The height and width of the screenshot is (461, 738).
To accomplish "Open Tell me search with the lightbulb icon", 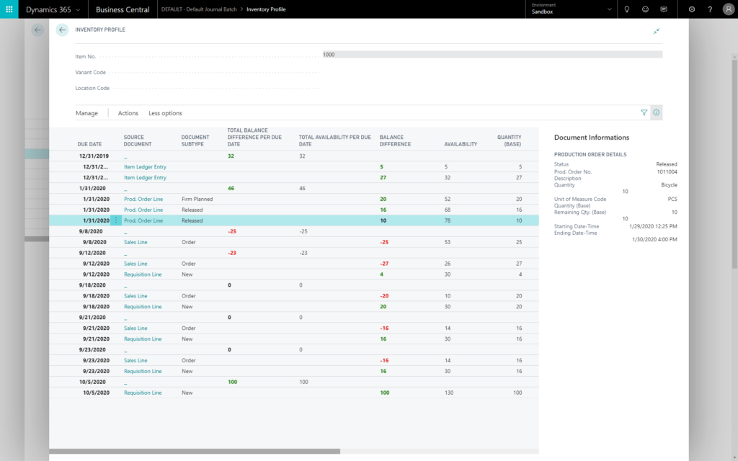I will point(627,9).
